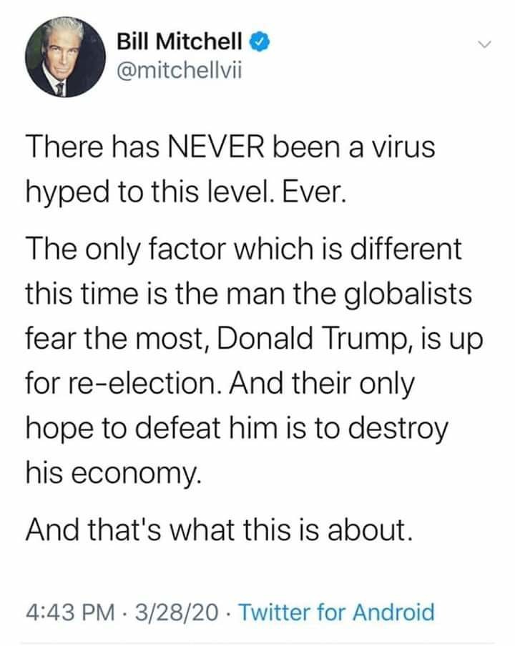Expand the tweet options chevron
Image resolution: width=515 pixels, height=646 pixels.
click(486, 45)
